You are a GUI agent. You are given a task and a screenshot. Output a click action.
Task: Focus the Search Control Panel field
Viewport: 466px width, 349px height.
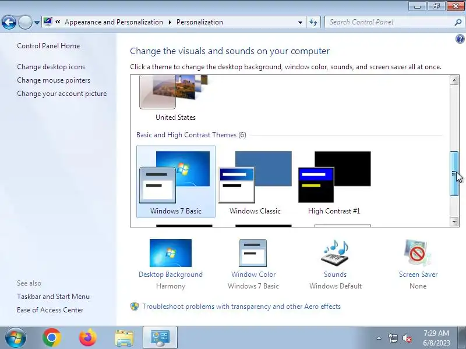(x=390, y=22)
